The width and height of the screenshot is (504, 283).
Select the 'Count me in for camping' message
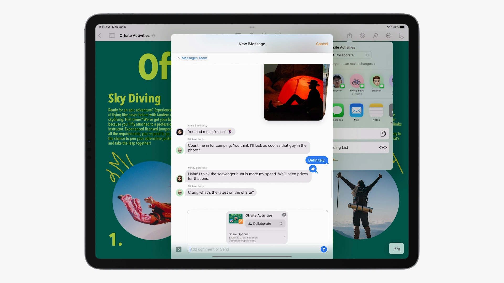(x=247, y=148)
